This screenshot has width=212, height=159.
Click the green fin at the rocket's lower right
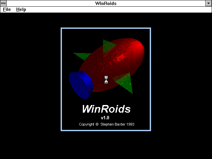click(126, 82)
